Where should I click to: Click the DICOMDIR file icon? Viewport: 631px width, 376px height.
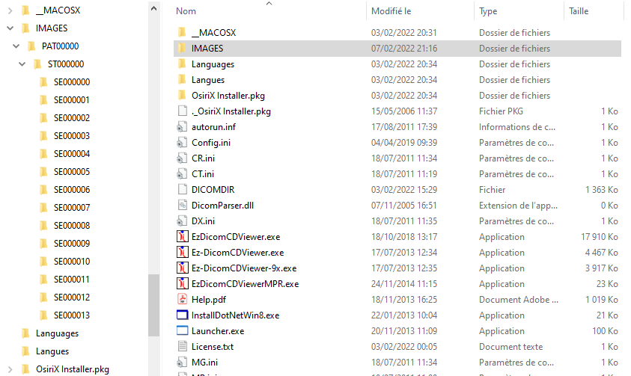[x=183, y=190]
